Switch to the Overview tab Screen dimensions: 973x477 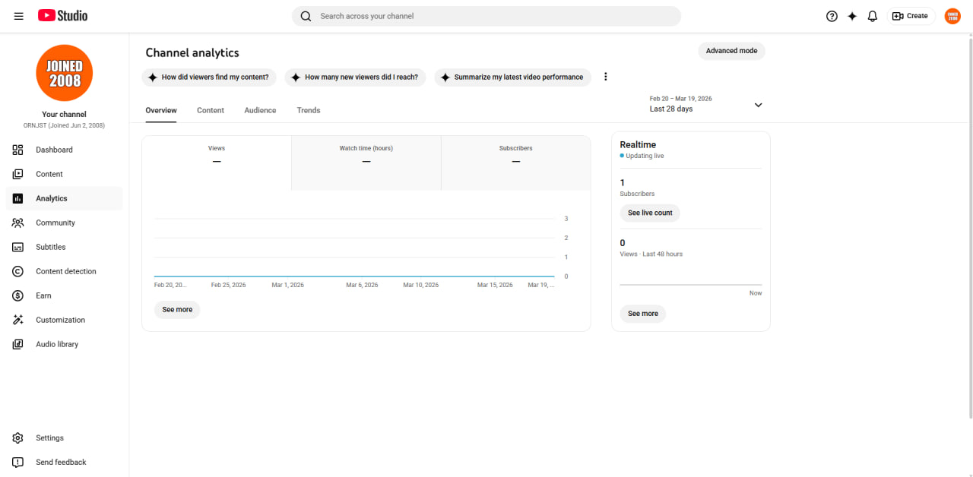click(x=161, y=110)
